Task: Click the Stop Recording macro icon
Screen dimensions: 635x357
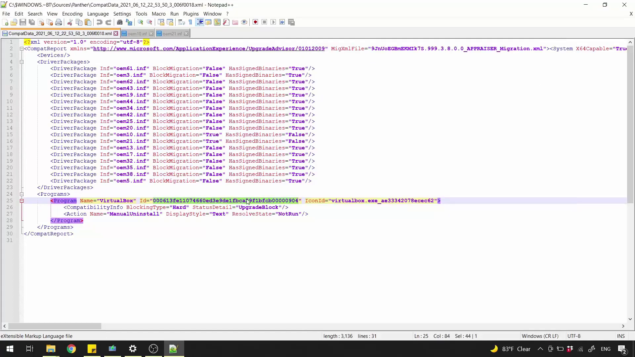Action: click(264, 22)
